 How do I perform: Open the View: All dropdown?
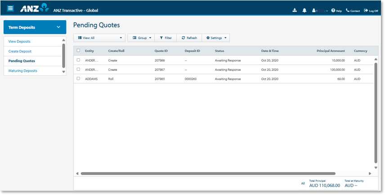click(99, 38)
